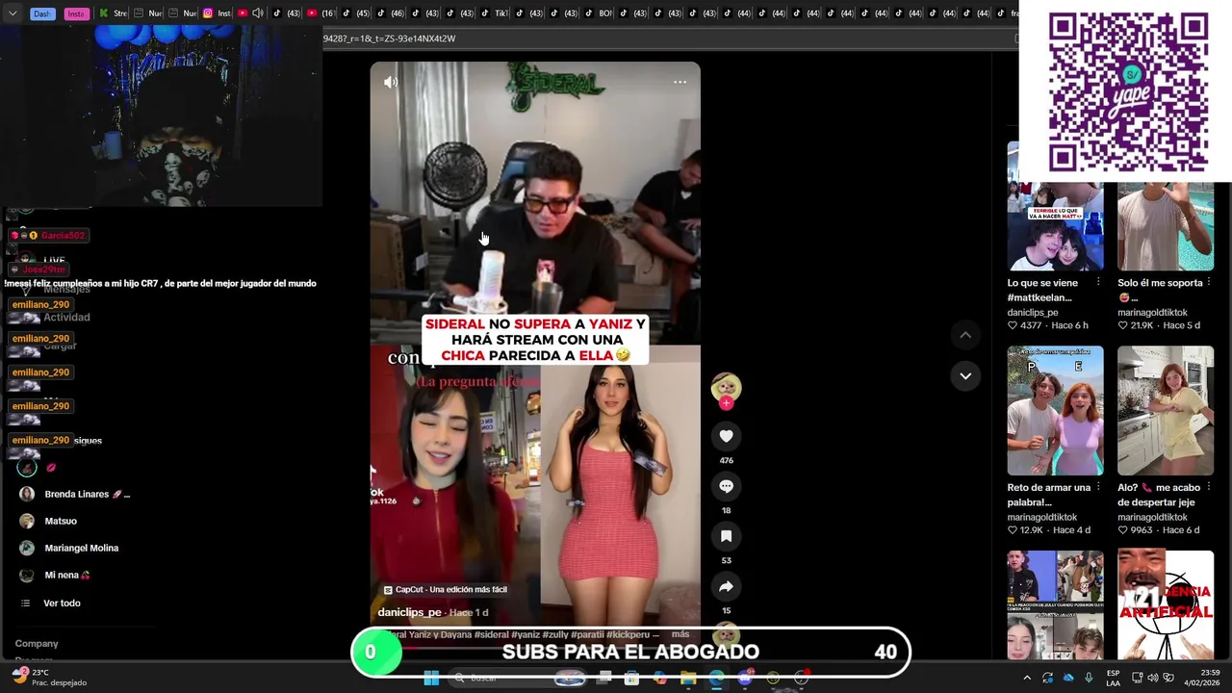Click the ESP LAA language indicator
1232x693 pixels.
tap(1113, 678)
